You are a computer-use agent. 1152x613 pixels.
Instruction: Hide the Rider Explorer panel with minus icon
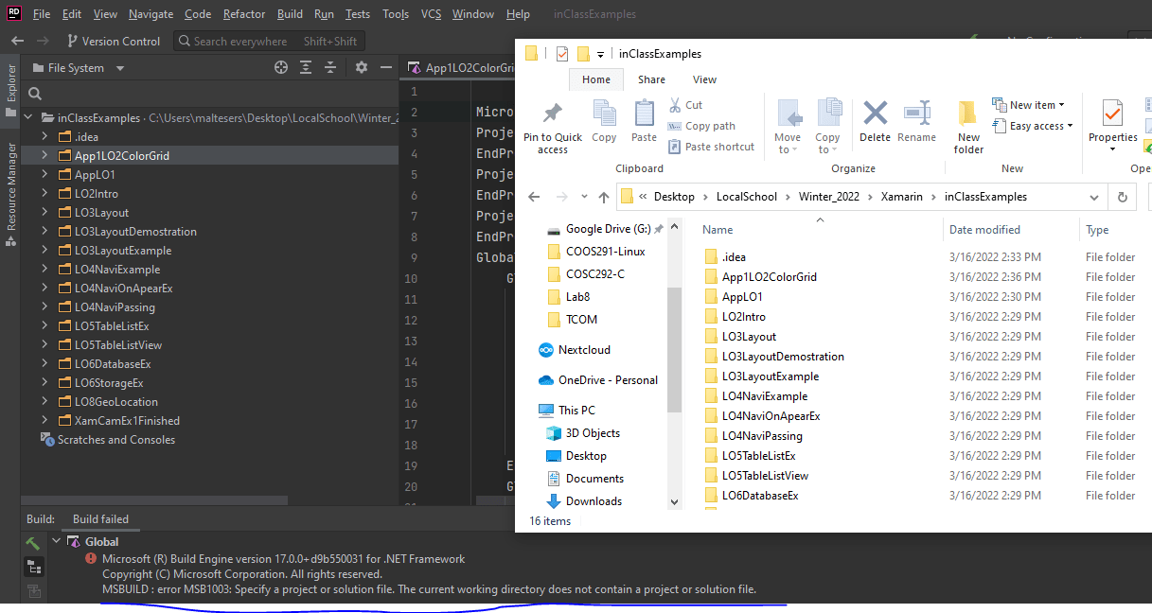pyautogui.click(x=385, y=67)
